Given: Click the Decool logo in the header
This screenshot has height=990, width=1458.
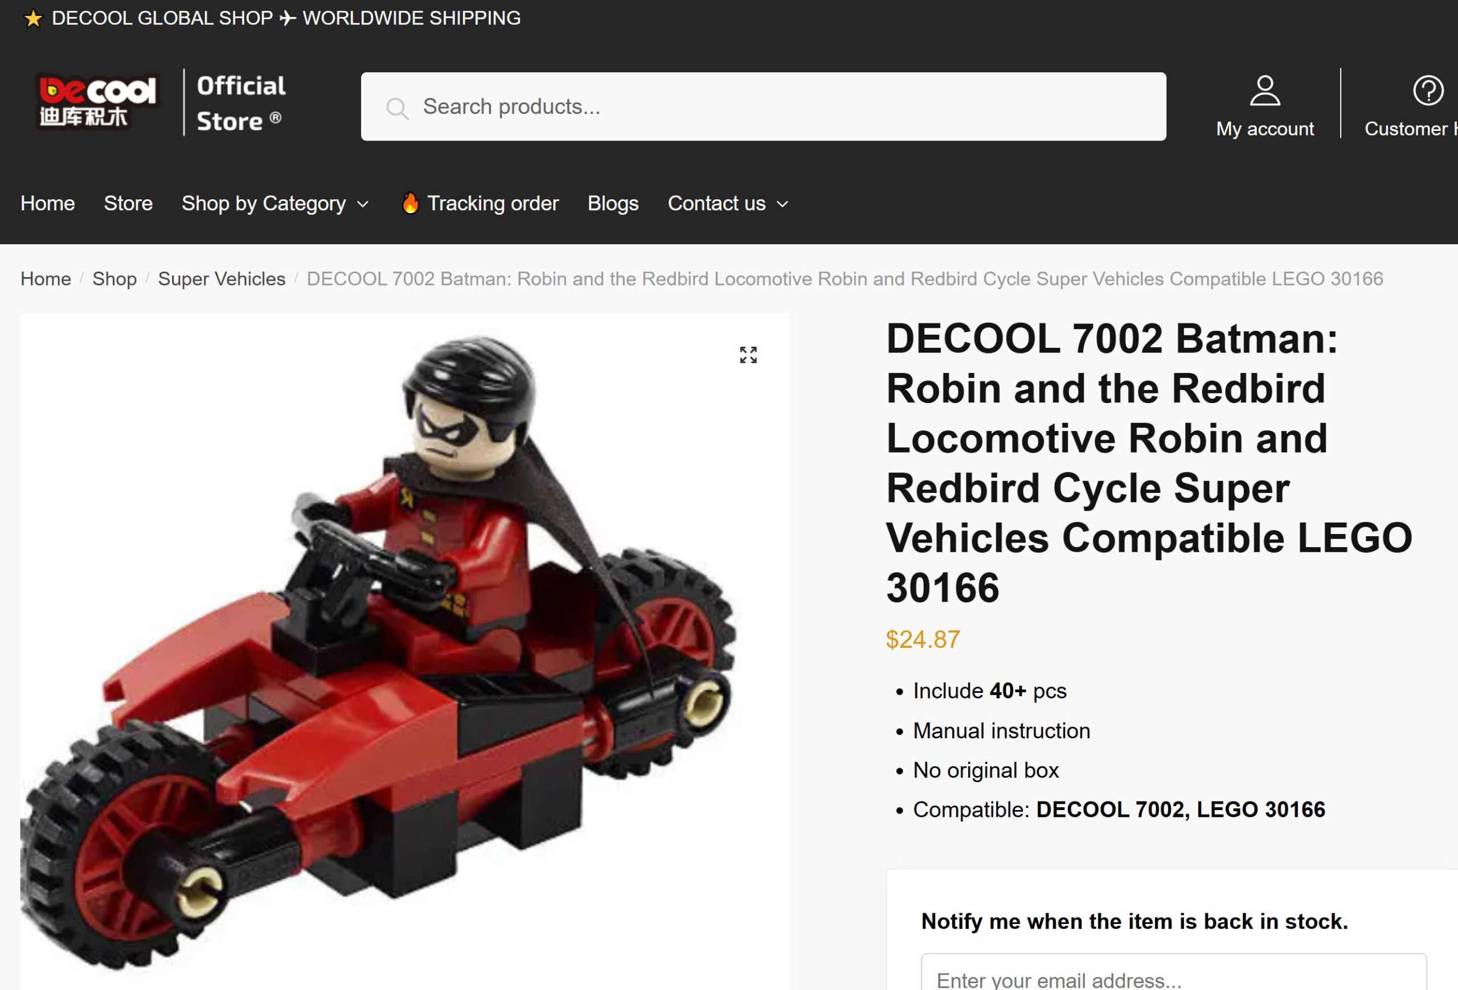Looking at the screenshot, I should click(98, 101).
